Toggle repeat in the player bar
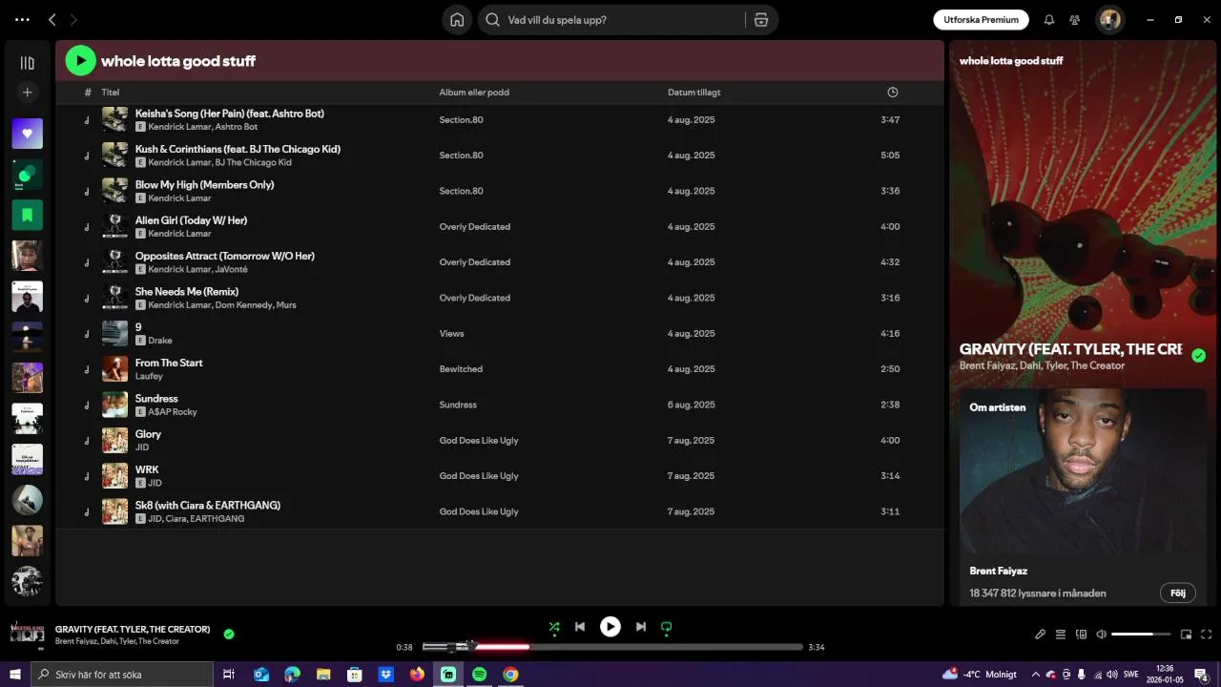The height and width of the screenshot is (687, 1221). [667, 627]
